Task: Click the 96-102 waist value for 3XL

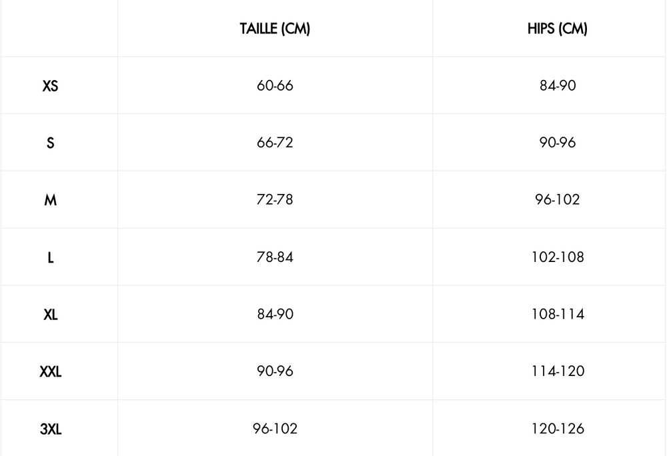Action: (x=275, y=429)
